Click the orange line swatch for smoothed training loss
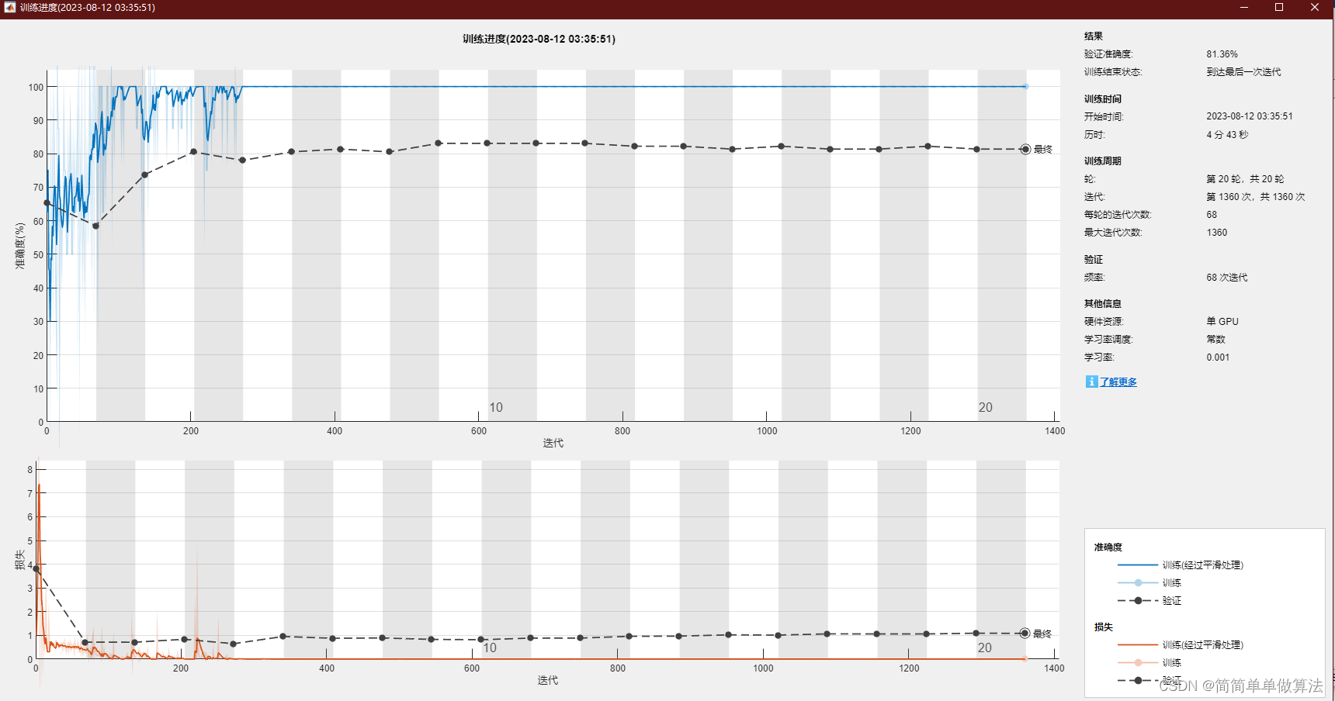This screenshot has height=701, width=1335. click(x=1138, y=645)
